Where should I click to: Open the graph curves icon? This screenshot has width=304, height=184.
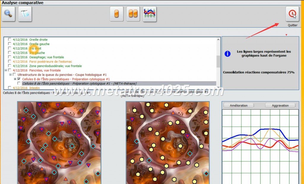click(x=150, y=14)
